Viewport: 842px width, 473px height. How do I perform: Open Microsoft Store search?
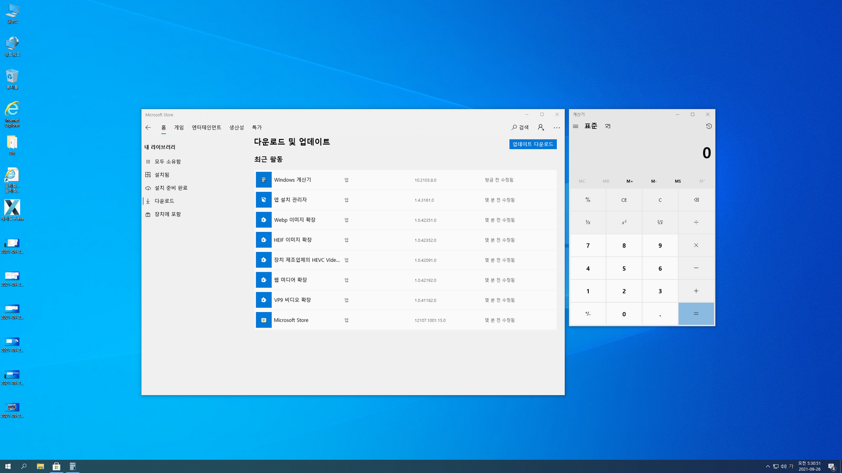[x=520, y=127]
